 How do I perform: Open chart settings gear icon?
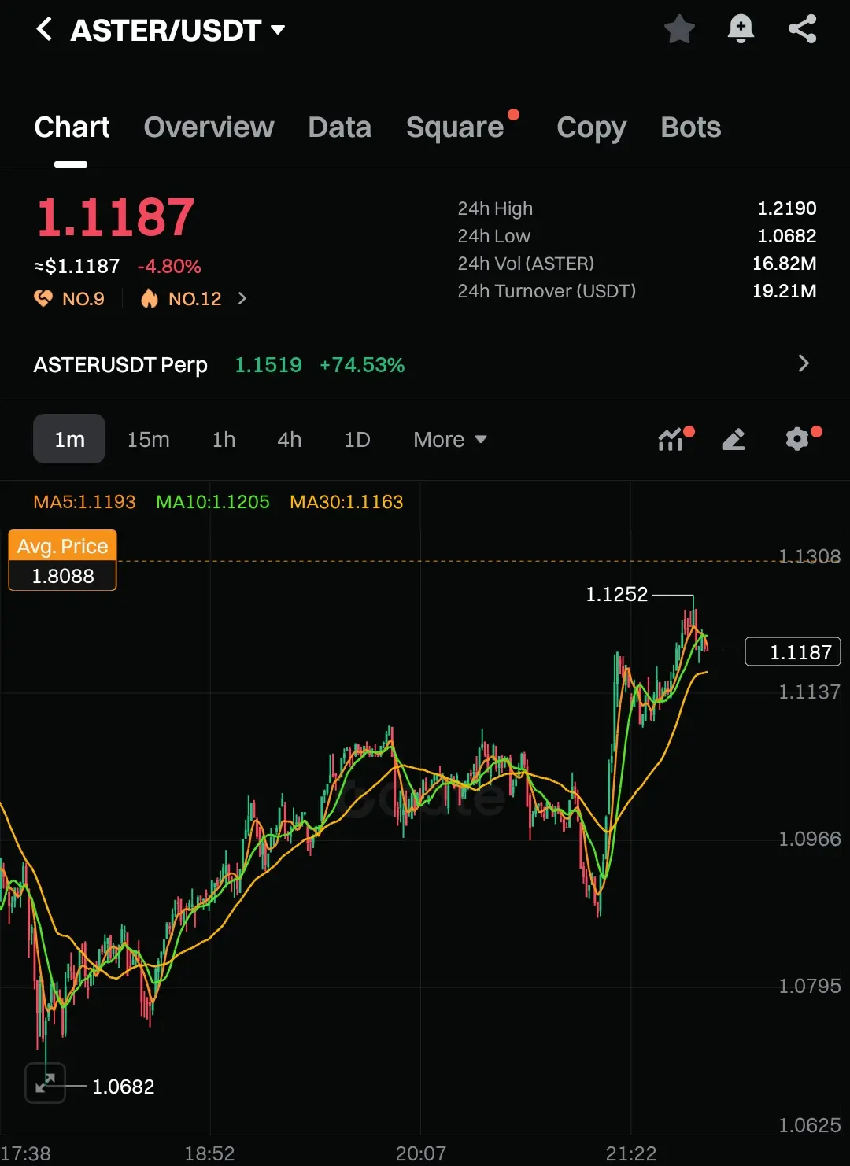point(798,439)
